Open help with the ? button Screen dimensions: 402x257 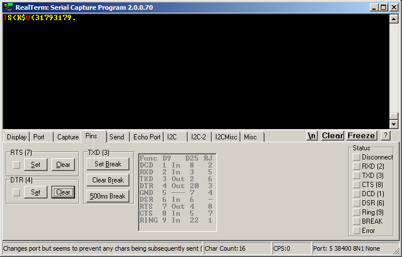385,136
